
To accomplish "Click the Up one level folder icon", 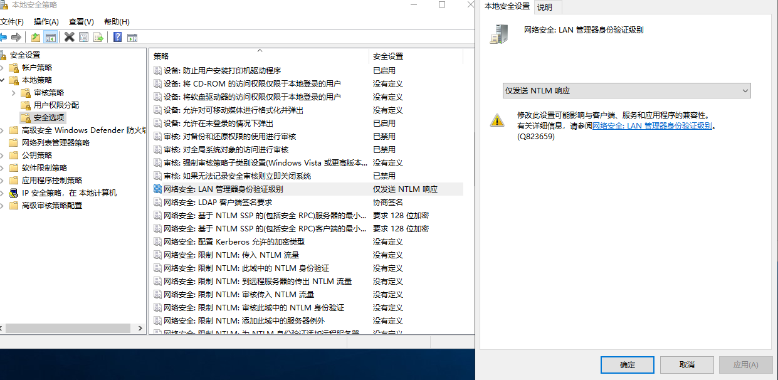I will 36,38.
